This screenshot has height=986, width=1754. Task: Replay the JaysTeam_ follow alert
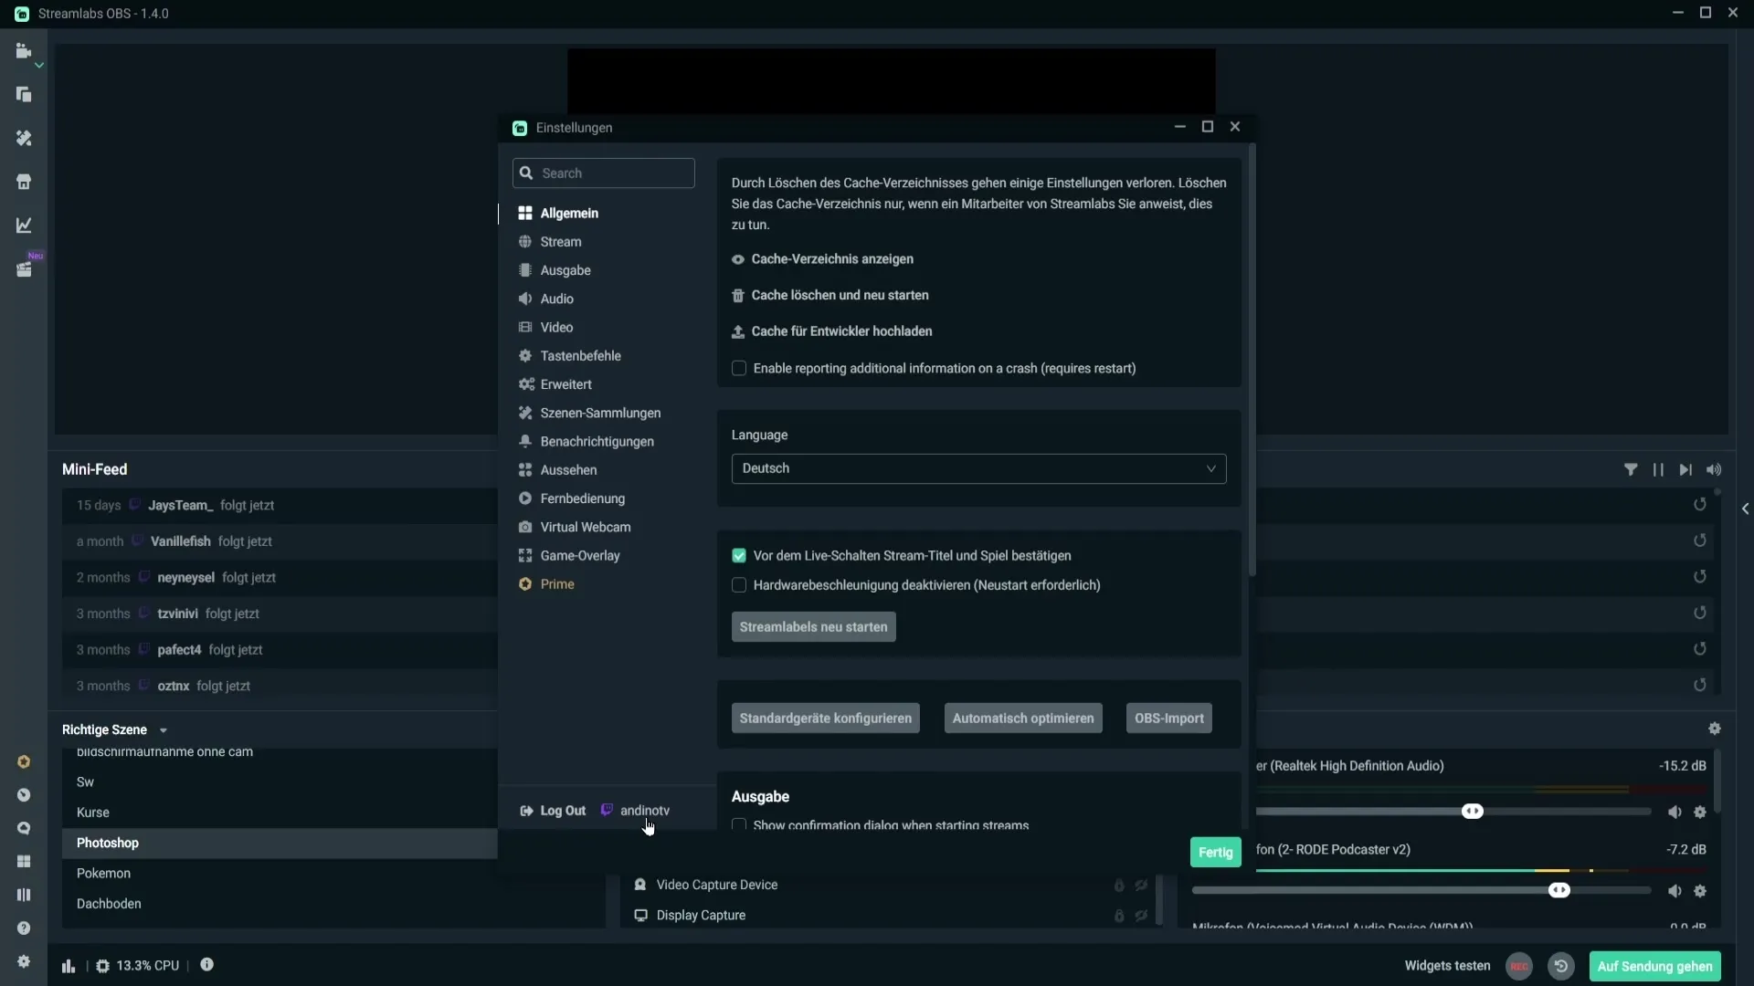(x=1700, y=504)
